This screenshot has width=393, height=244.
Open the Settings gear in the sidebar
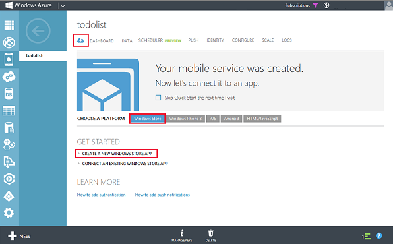click(9, 213)
